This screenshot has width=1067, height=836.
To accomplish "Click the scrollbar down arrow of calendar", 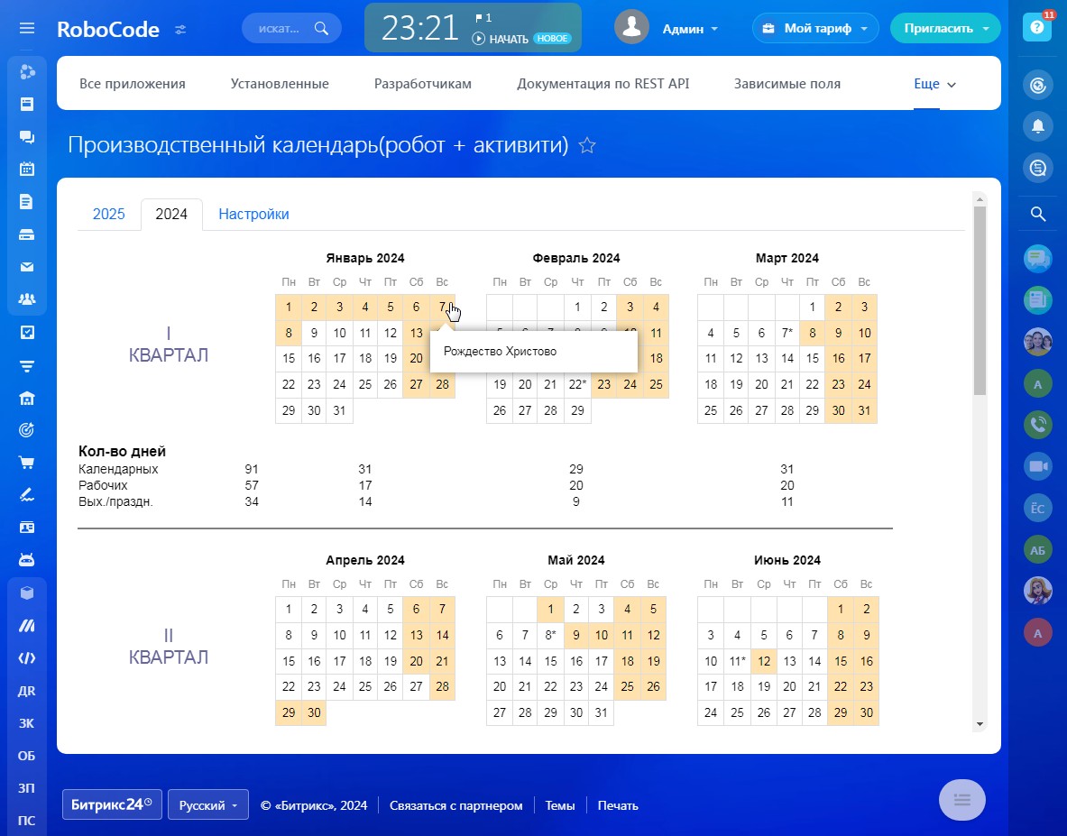I will click(x=980, y=724).
